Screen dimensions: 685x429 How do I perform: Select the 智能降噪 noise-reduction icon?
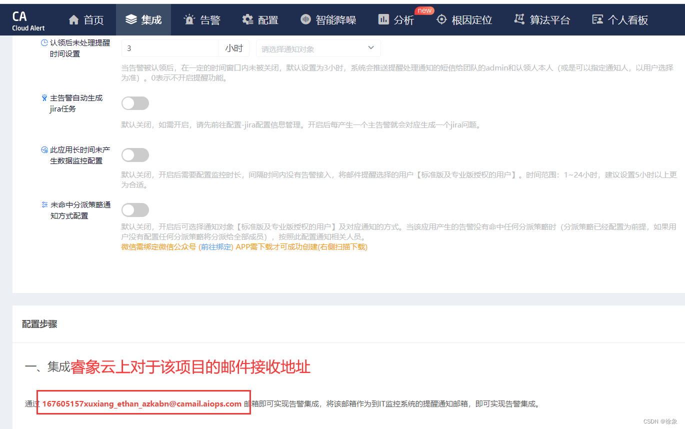(x=305, y=19)
